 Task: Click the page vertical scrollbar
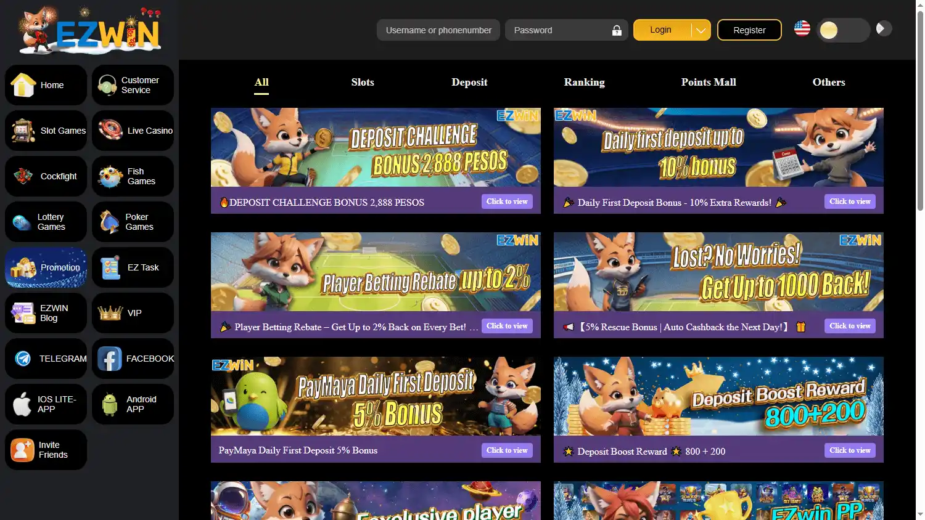coord(920,111)
